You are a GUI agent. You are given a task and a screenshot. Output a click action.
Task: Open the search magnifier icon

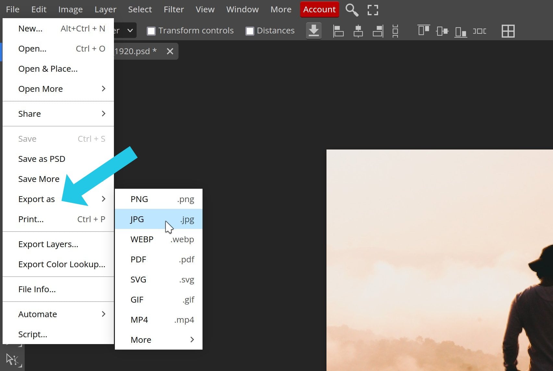tap(352, 10)
